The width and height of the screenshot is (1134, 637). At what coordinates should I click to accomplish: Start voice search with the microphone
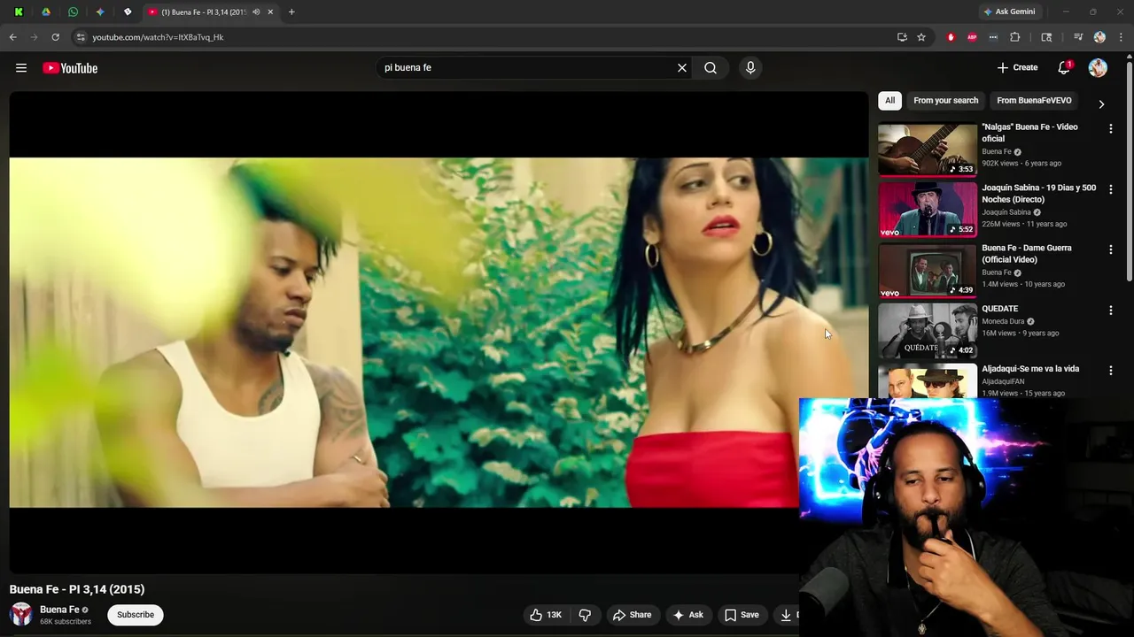point(750,68)
